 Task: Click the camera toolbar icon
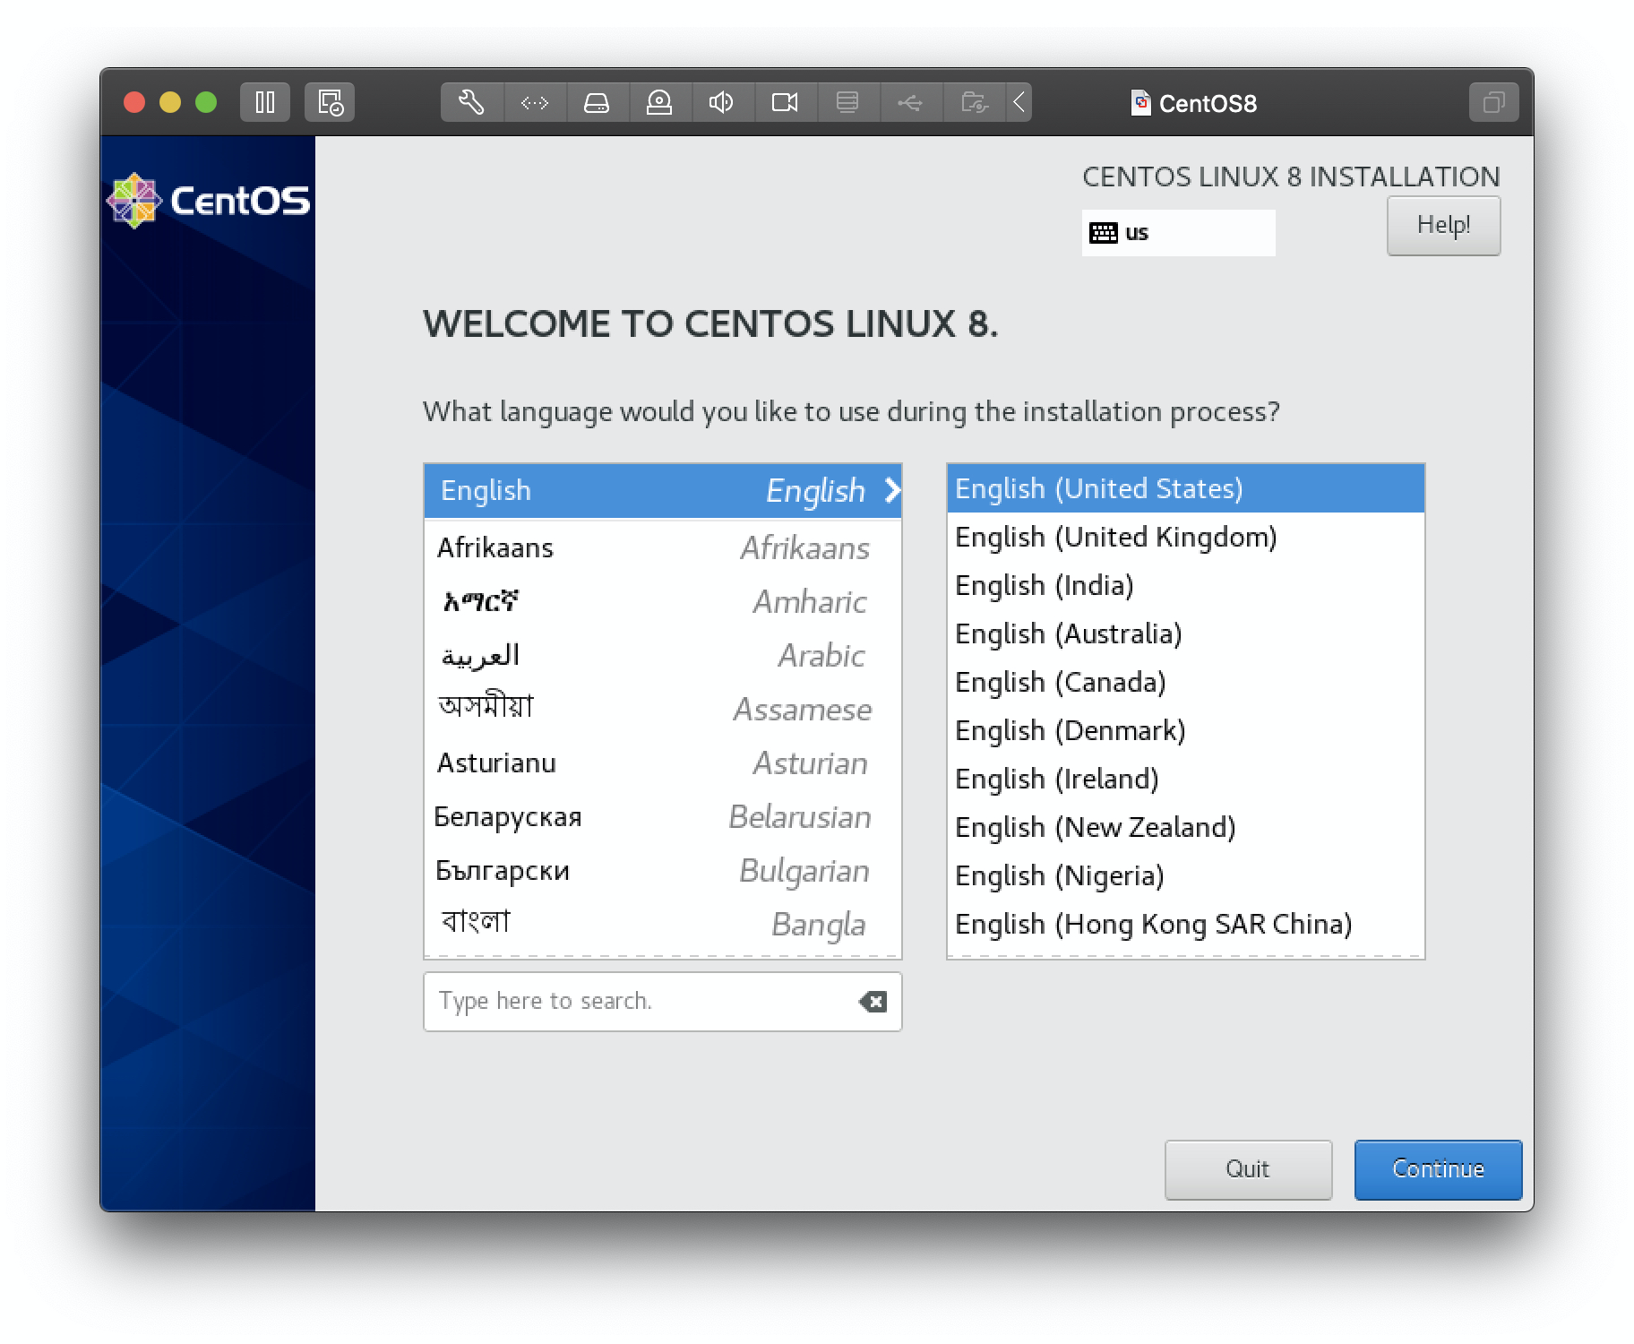[785, 102]
